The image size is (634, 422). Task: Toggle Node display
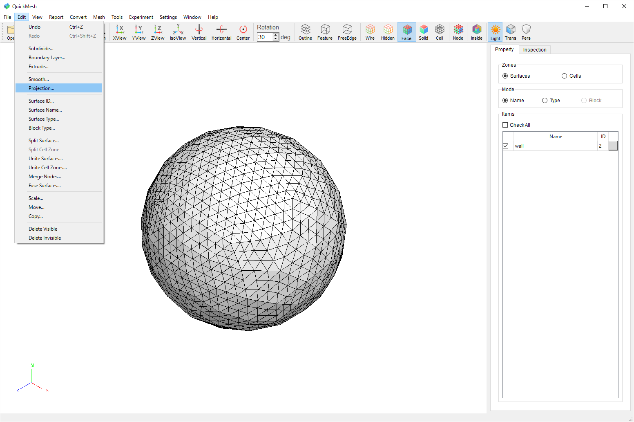[458, 32]
